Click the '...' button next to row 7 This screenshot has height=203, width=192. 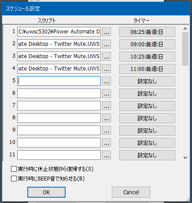click(x=107, y=106)
